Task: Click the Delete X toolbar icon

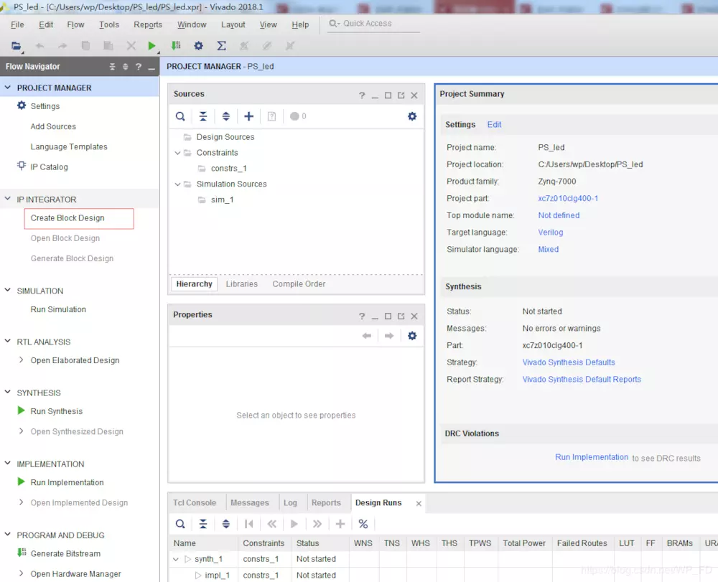Action: pos(131,46)
